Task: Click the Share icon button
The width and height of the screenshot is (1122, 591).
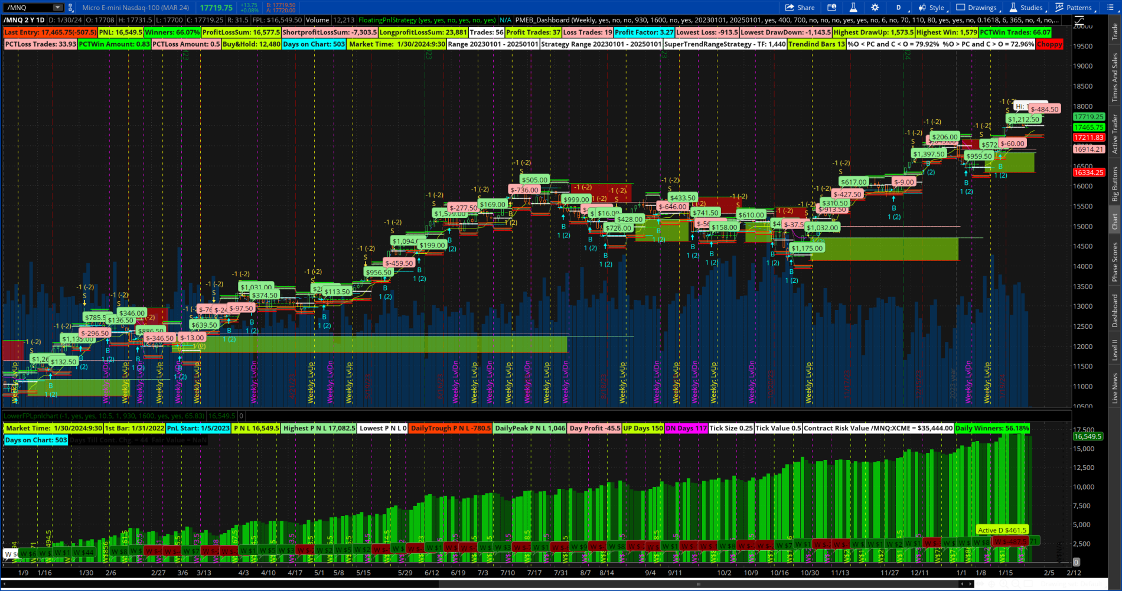Action: pos(800,8)
